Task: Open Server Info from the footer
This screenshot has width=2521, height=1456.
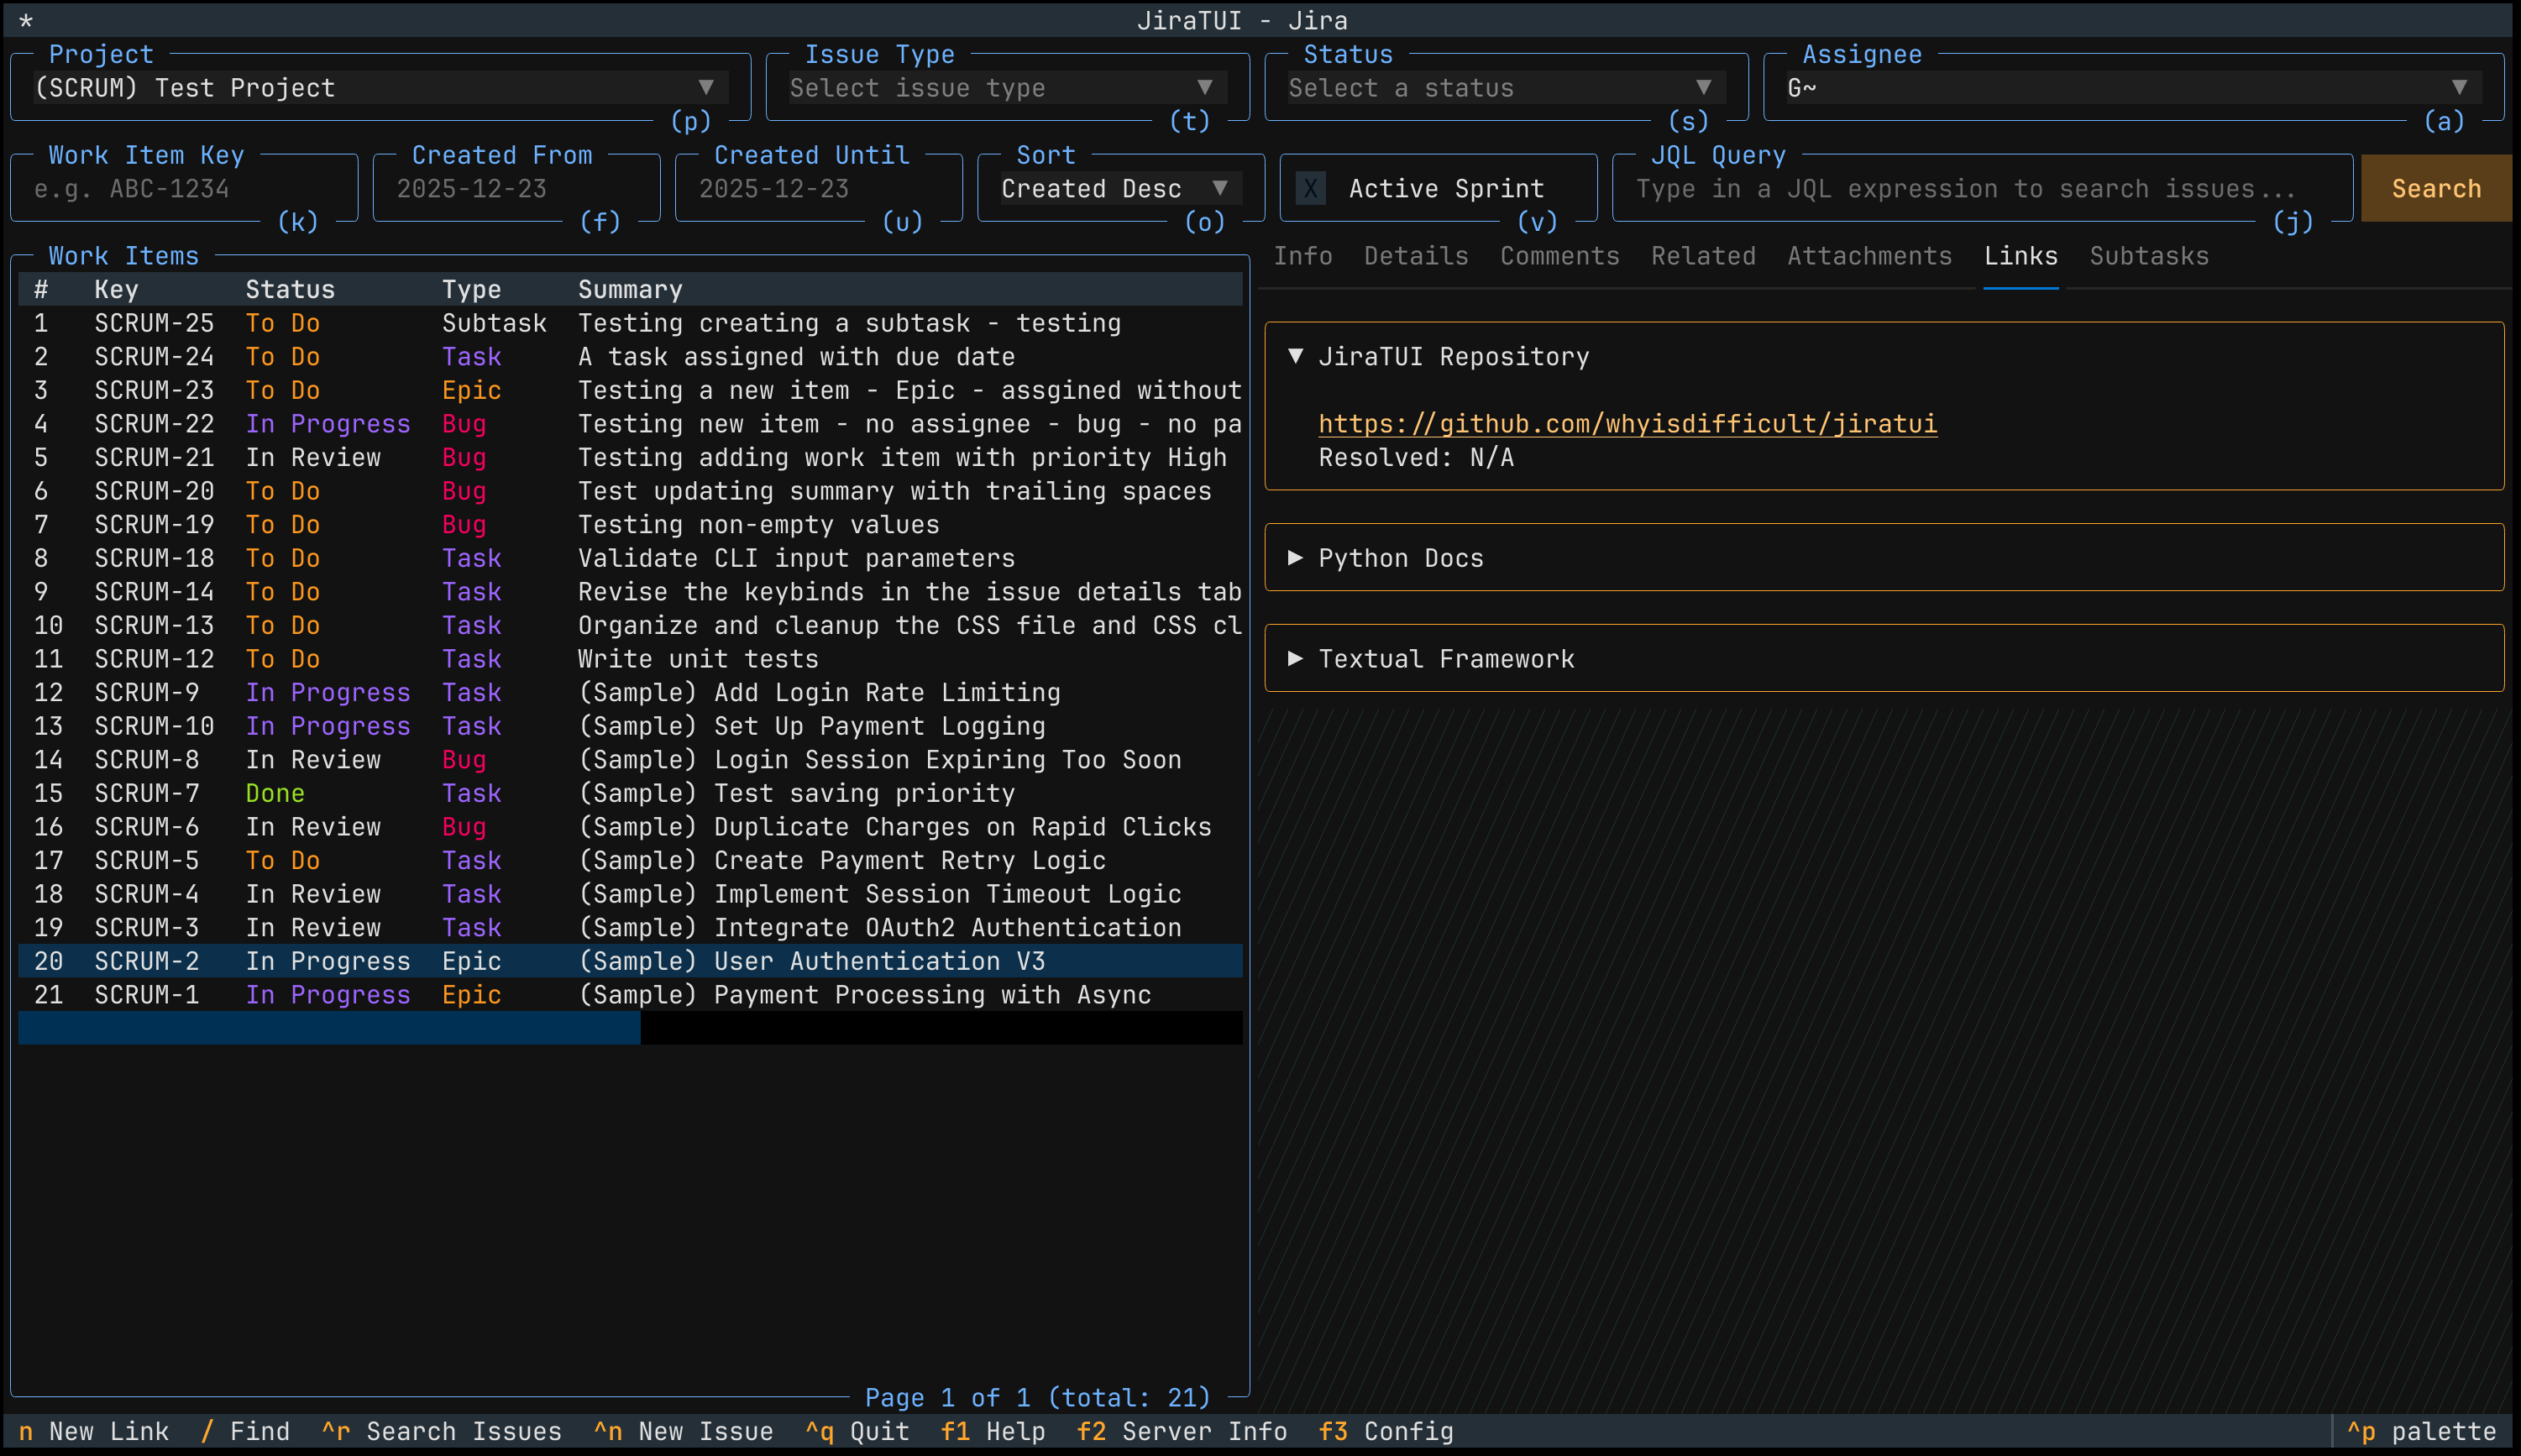Action: click(1182, 1431)
